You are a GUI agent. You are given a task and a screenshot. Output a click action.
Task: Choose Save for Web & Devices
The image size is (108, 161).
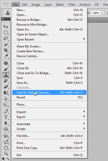pyautogui.click(x=49, y=93)
